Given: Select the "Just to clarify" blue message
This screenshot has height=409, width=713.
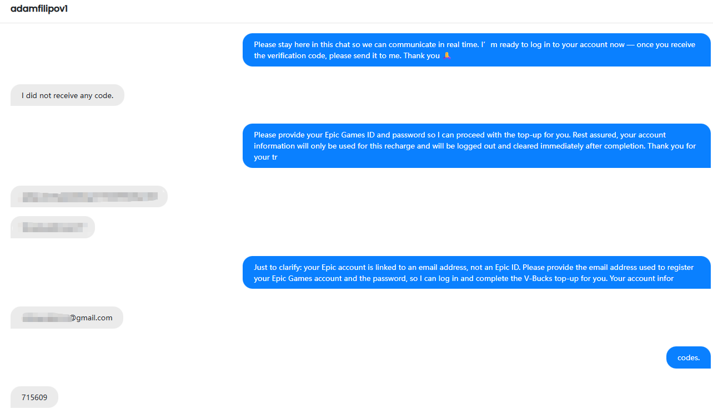Looking at the screenshot, I should pos(476,273).
